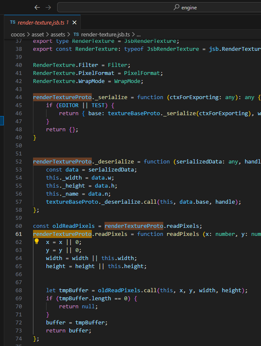
Task: Go forward with the right arrow
Action: [x=48, y=8]
